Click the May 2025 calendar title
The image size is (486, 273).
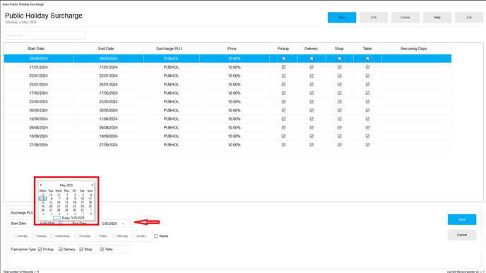coord(66,185)
